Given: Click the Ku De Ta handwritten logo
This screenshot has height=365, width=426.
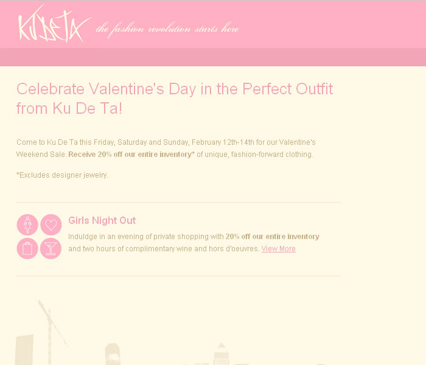Looking at the screenshot, I should coord(54,24).
